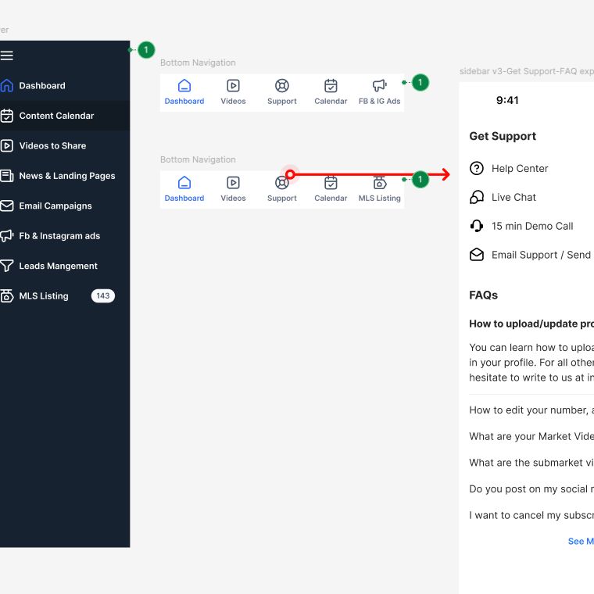This screenshot has height=594, width=594.
Task: Click the 15 min Demo Call headset icon
Action: click(477, 226)
